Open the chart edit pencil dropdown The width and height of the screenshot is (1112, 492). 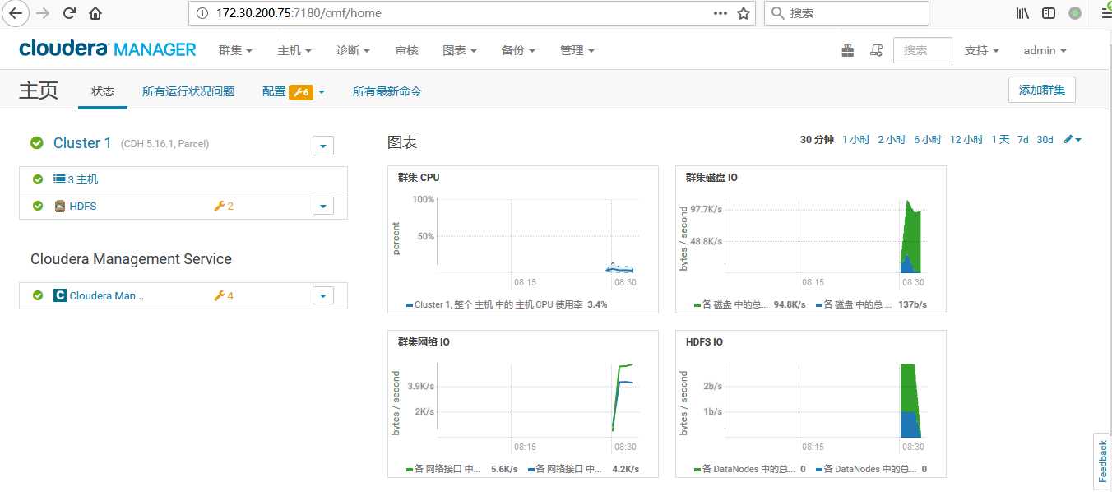pos(1073,139)
